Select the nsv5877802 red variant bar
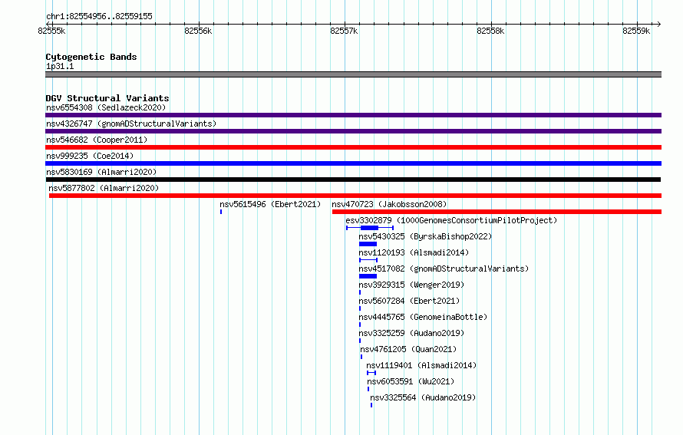The height and width of the screenshot is (435, 683). click(355, 196)
